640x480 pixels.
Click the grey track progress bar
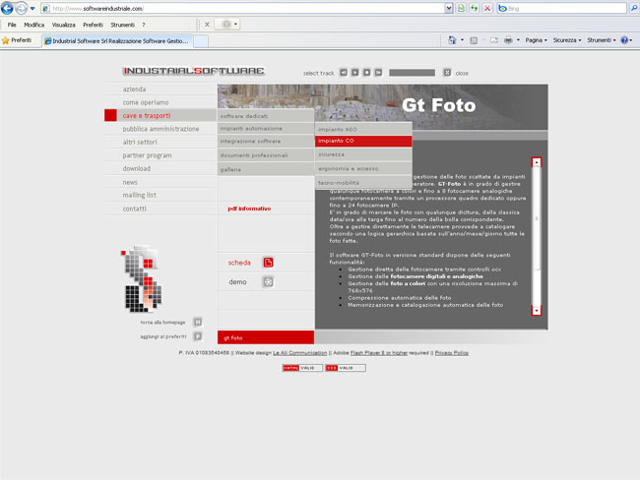412,73
